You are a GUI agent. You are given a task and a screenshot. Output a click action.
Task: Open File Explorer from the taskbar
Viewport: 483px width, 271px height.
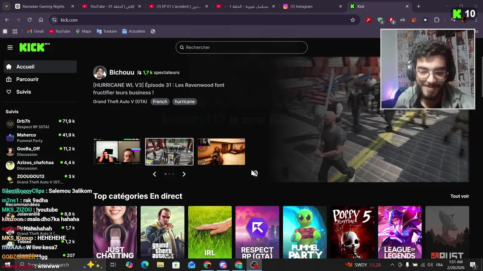point(160,265)
